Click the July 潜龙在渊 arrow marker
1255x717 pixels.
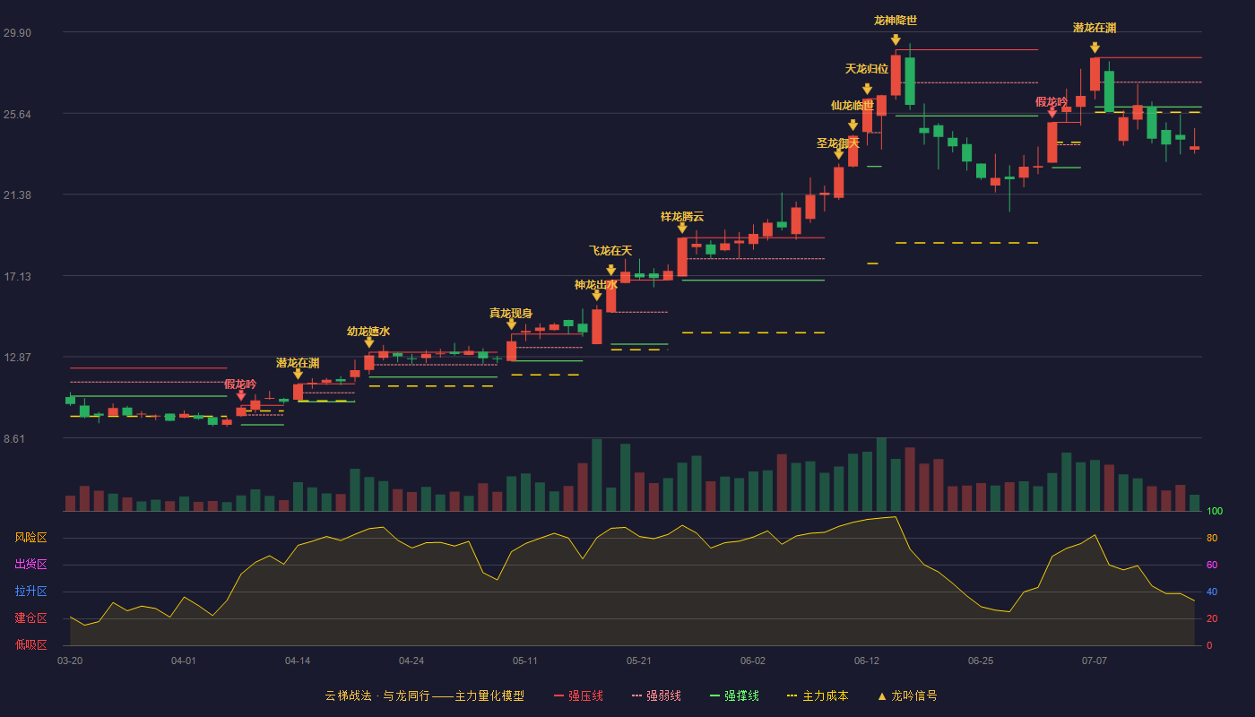[x=1095, y=48]
